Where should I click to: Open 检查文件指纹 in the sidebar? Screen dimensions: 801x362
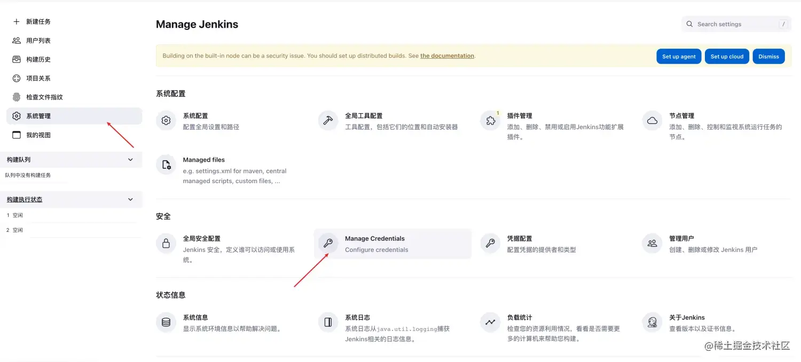click(45, 97)
